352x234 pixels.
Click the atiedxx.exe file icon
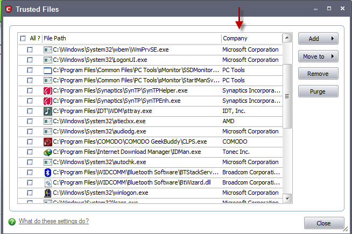(x=47, y=122)
